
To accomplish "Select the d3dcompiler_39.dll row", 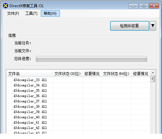I will click(x=78, y=112).
